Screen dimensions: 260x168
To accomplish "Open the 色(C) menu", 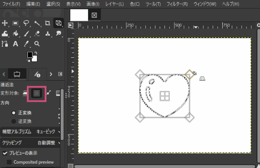I will 135,4.
